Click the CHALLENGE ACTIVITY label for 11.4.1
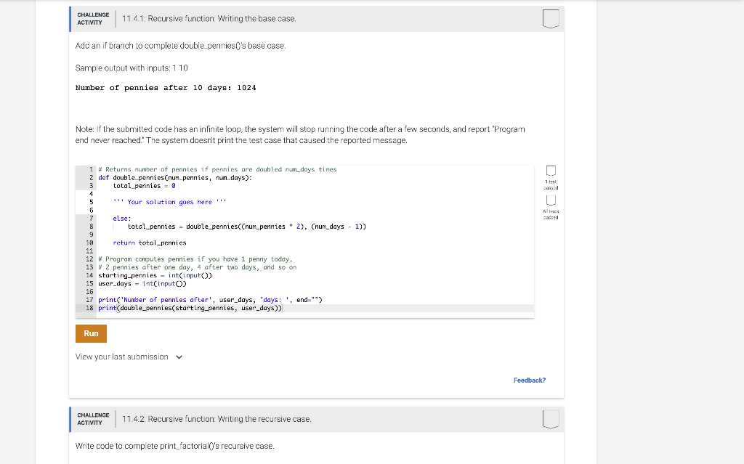This screenshot has width=744, height=464. [x=92, y=19]
